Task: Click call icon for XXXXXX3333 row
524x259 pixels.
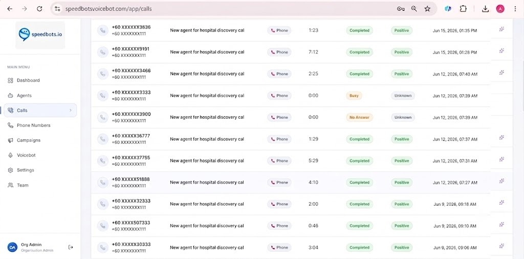Action: click(x=102, y=96)
